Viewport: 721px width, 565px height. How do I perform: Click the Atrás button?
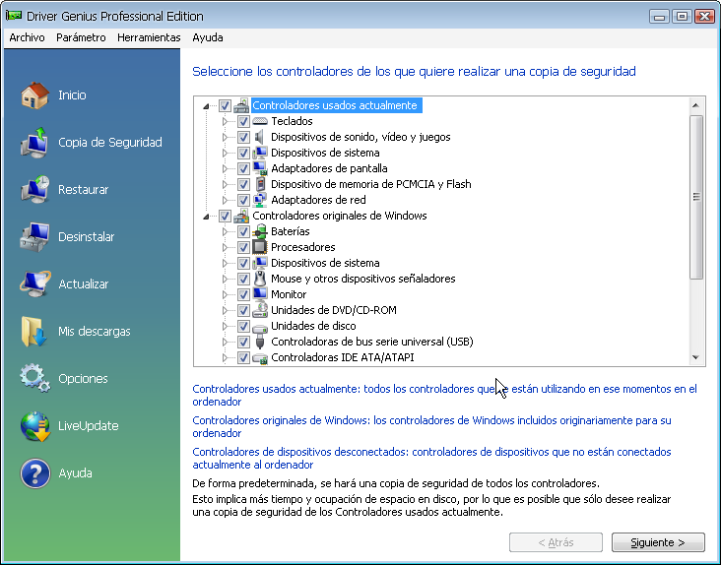click(x=556, y=542)
